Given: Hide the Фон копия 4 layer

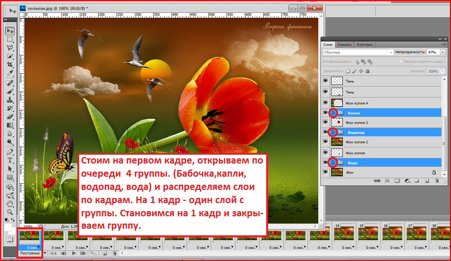Looking at the screenshot, I should coord(325,103).
